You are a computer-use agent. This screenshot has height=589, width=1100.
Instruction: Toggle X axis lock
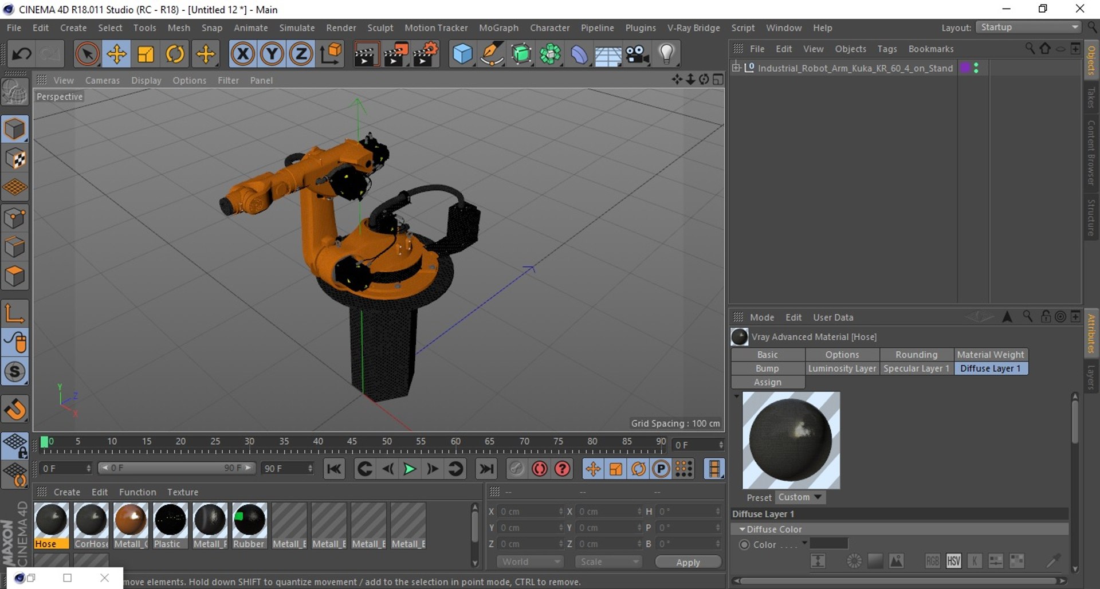(x=242, y=54)
